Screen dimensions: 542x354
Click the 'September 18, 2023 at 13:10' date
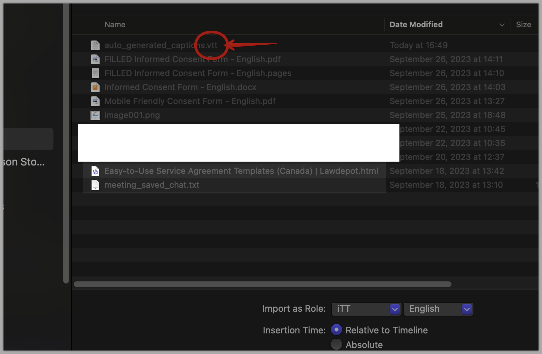446,185
